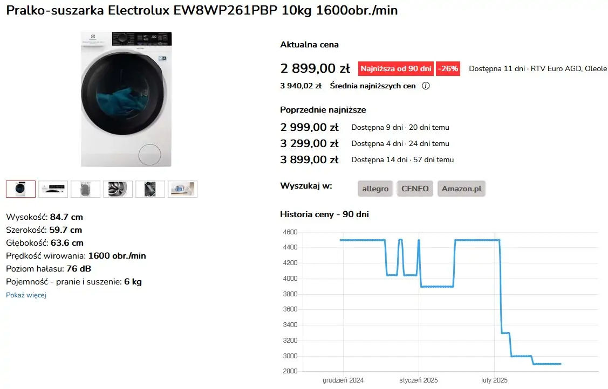
Task: Expand specs via Pokaż więcej link
Action: (26, 295)
